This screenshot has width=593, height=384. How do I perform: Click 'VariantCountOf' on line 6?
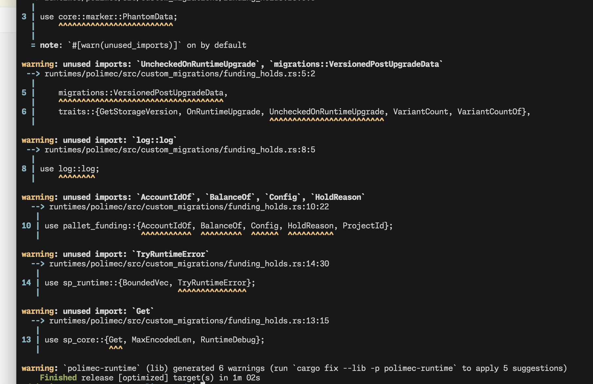point(489,112)
